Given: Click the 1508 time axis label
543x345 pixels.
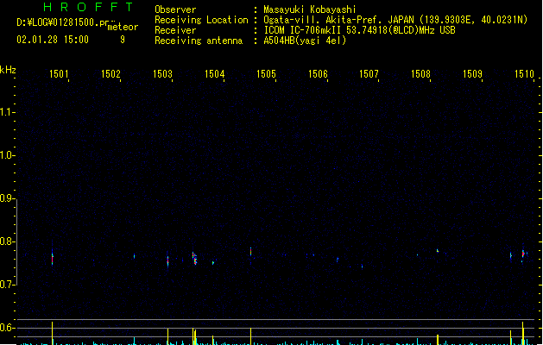Looking at the screenshot, I should (x=420, y=73).
